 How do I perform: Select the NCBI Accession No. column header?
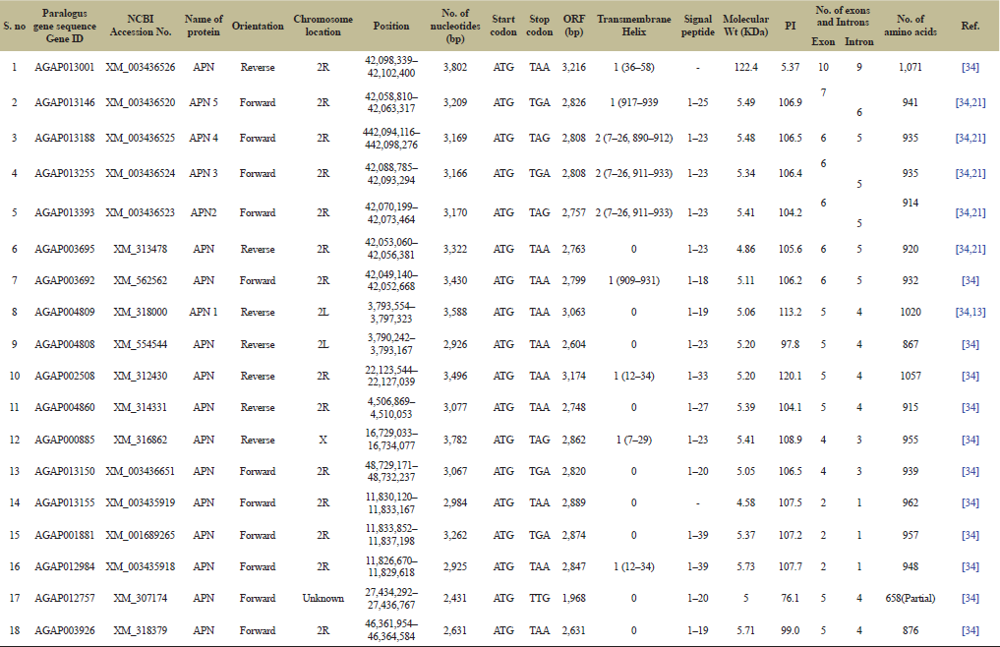tap(138, 26)
